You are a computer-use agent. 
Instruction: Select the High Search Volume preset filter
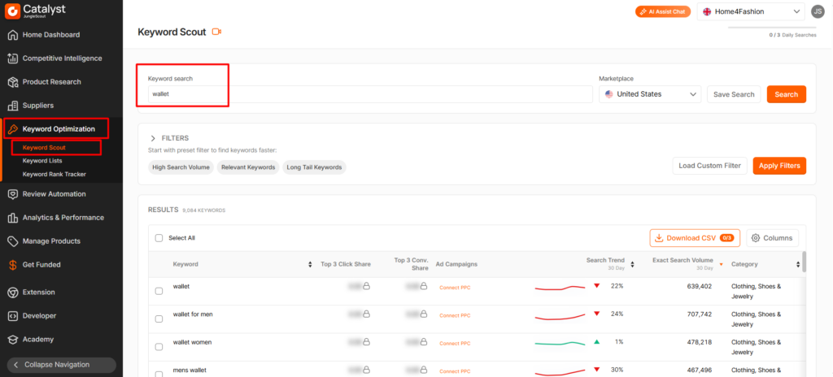(181, 167)
